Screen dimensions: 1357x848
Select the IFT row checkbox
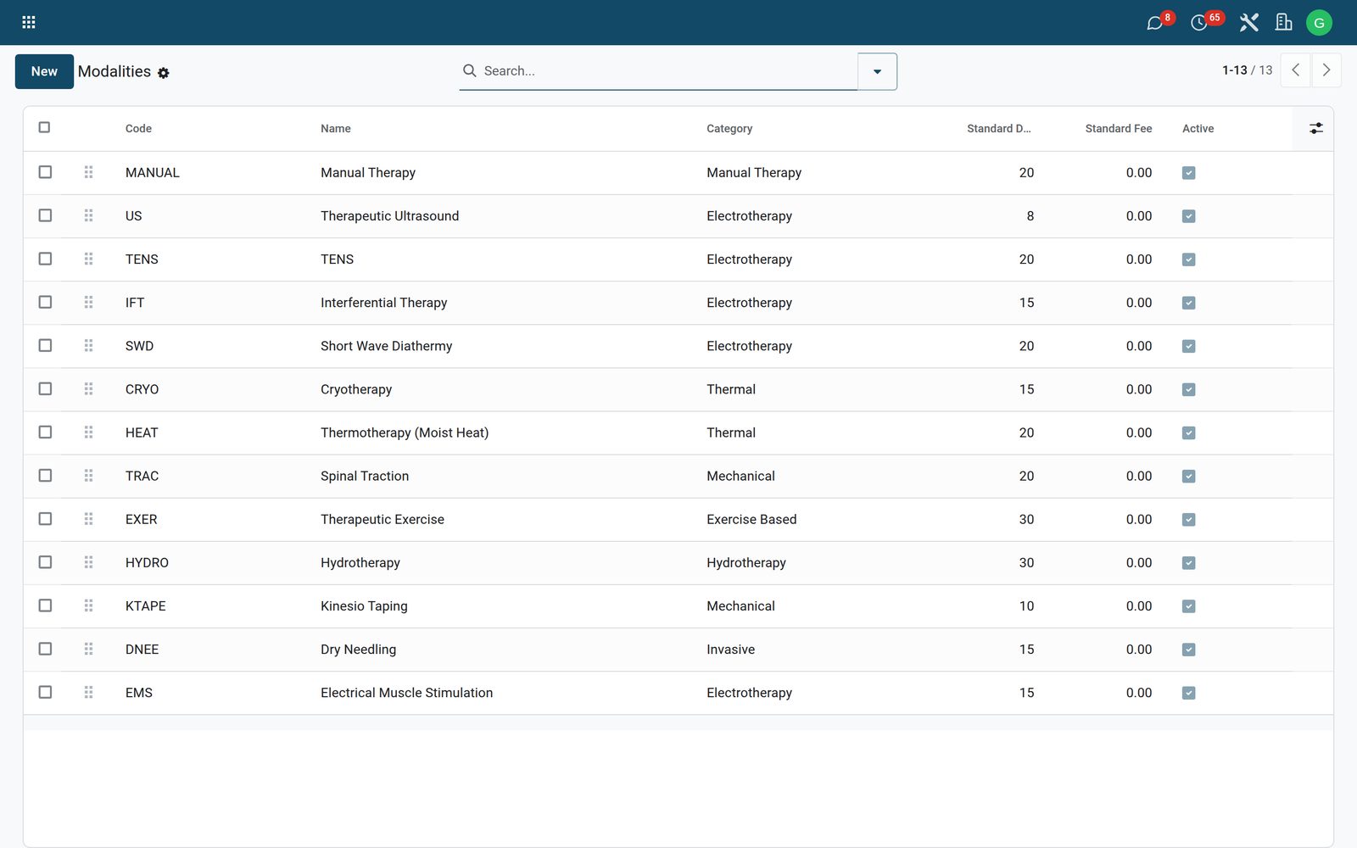pyautogui.click(x=45, y=302)
